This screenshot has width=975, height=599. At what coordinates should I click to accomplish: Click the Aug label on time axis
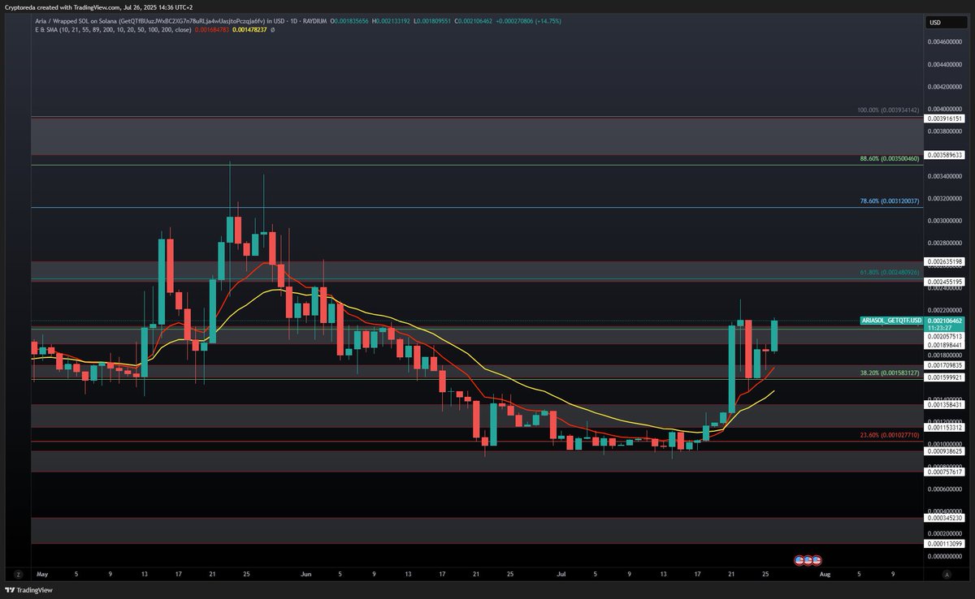click(825, 573)
